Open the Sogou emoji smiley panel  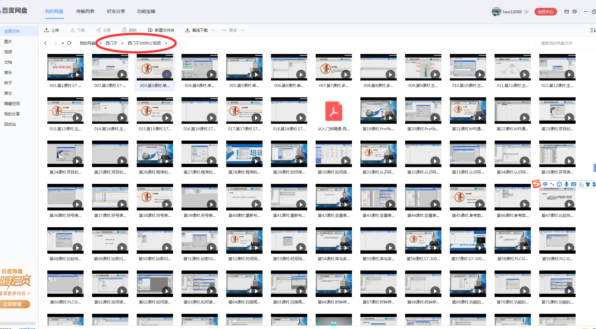(559, 184)
